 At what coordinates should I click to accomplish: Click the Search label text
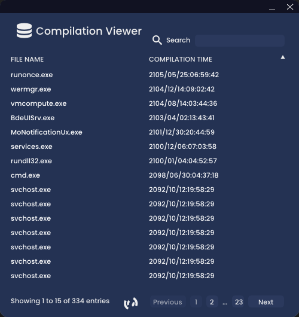(x=178, y=40)
